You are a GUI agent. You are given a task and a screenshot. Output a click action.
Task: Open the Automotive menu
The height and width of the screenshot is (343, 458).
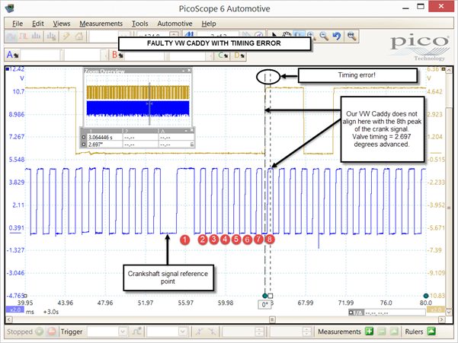point(175,24)
